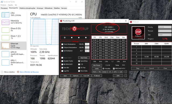This screenshot has height=104, width=172.
Task: Select the Throttle radio button
Action: tap(103, 69)
